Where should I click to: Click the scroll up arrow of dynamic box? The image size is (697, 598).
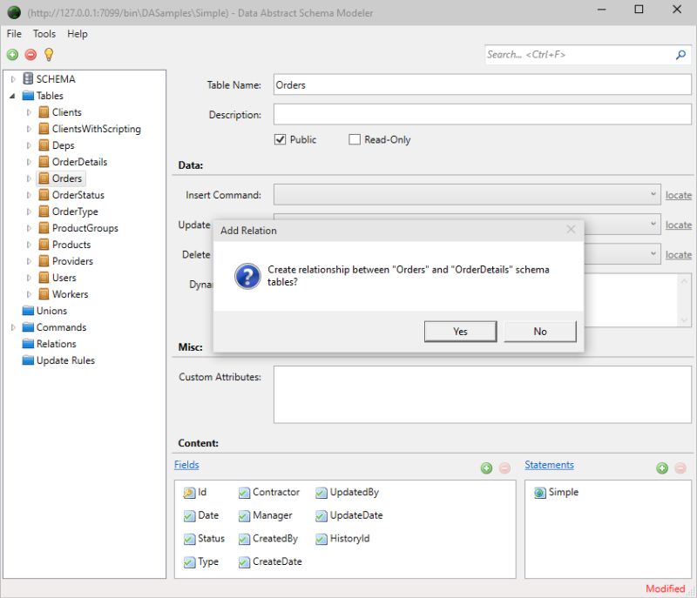684,280
